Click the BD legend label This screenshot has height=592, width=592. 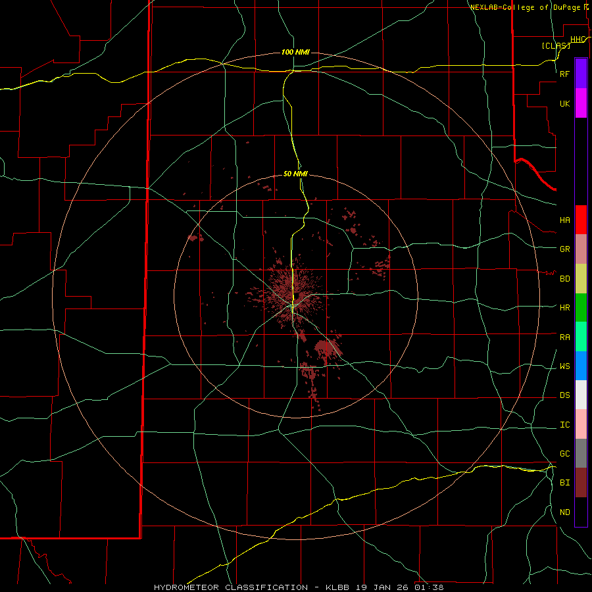(x=564, y=279)
